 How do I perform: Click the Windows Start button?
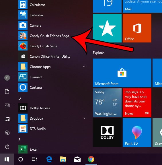click(7, 159)
